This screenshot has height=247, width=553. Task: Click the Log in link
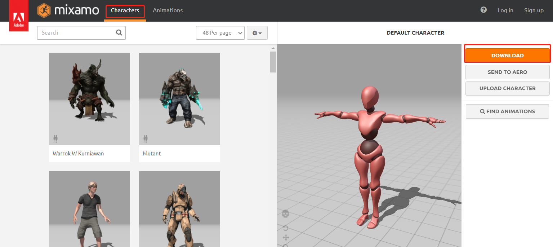[505, 10]
